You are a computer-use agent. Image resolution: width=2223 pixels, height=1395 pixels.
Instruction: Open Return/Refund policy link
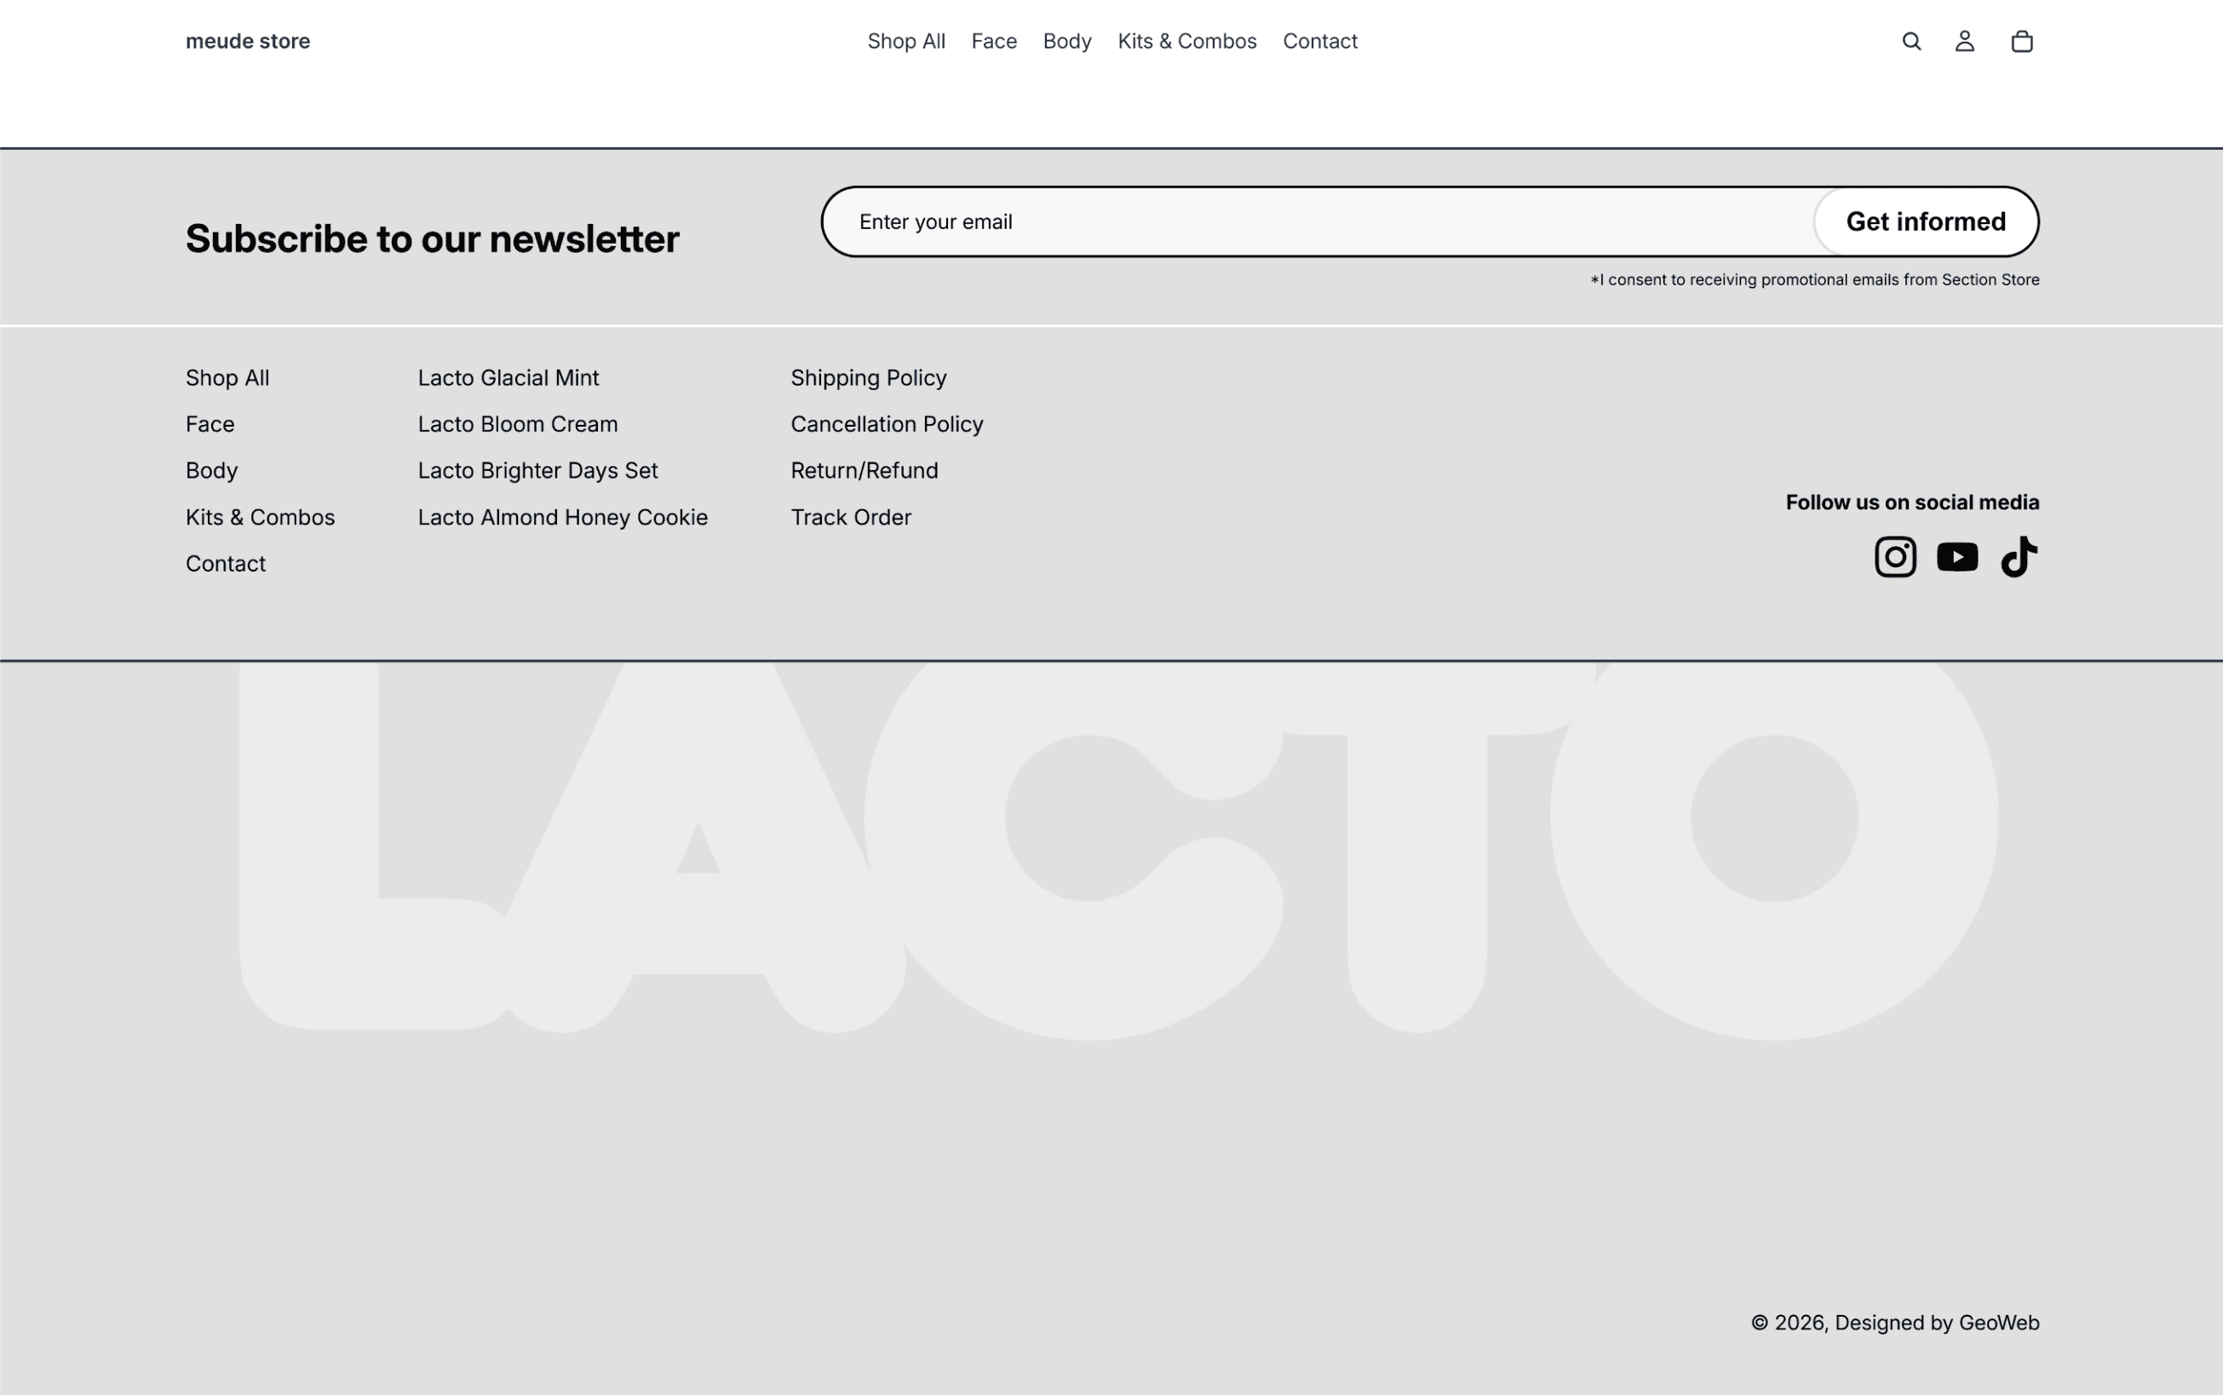tap(864, 470)
